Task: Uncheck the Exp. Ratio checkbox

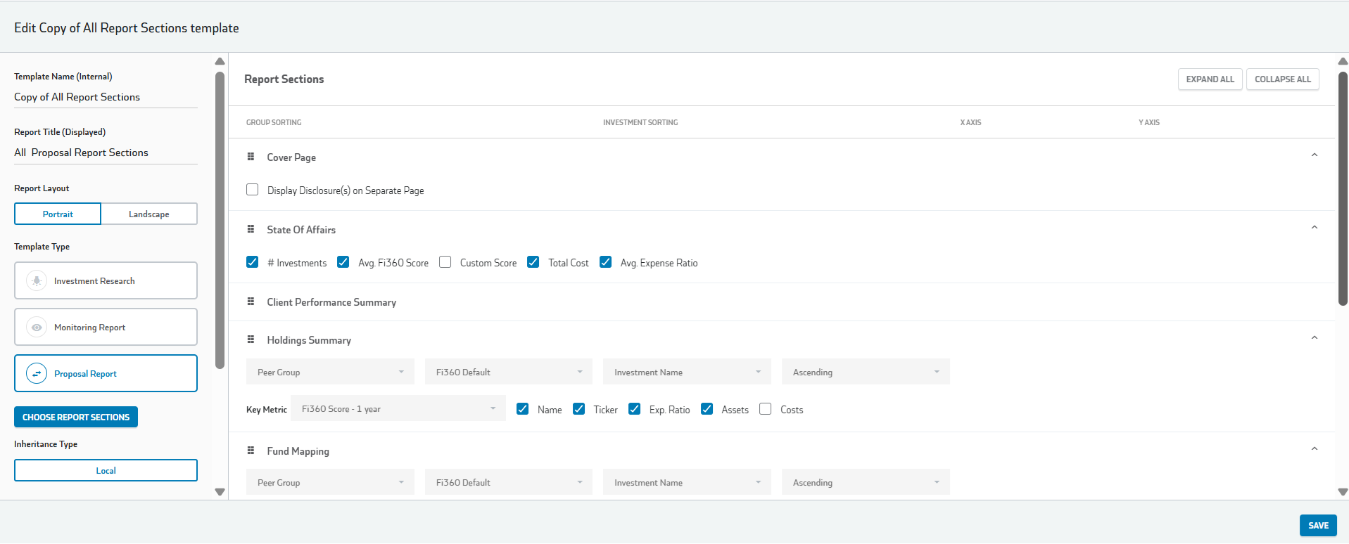Action: coord(635,409)
